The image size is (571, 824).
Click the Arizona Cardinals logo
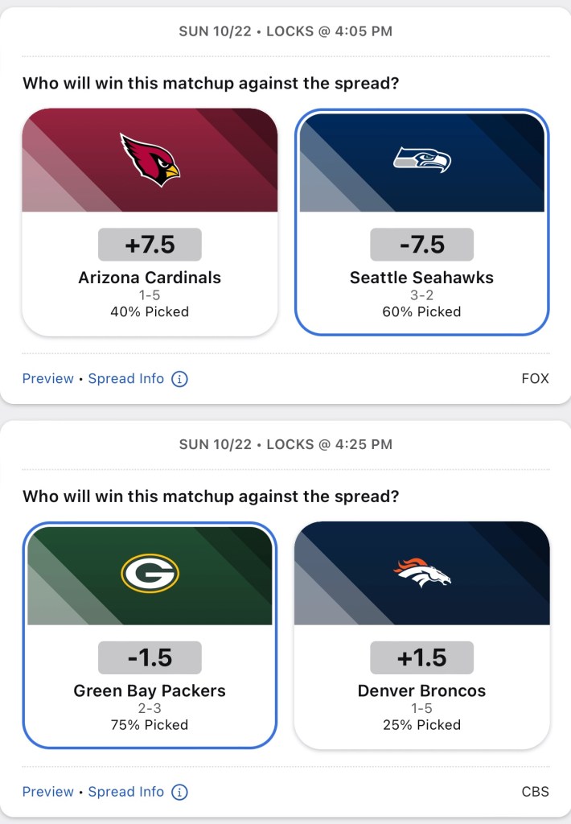tap(150, 159)
